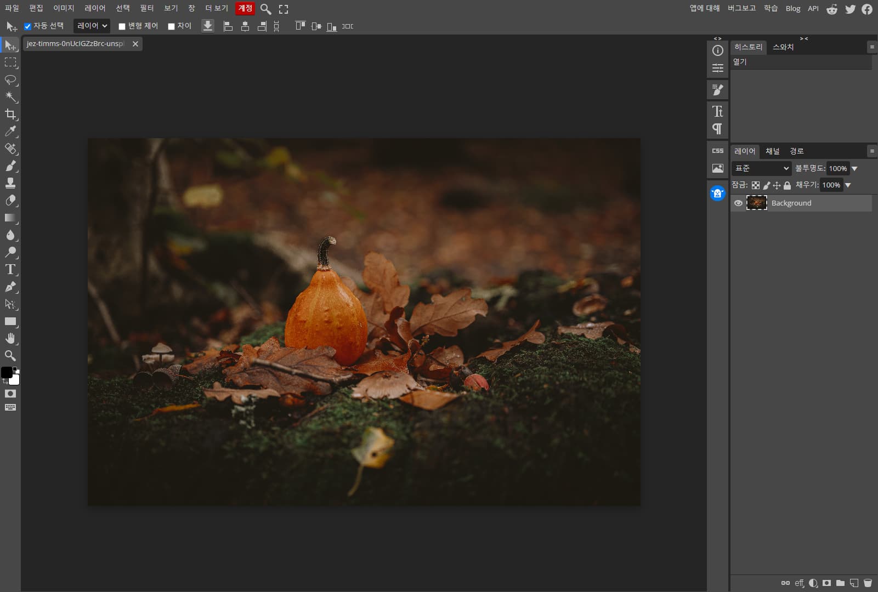878x592 pixels.
Task: Open the 이미지 (Image) menu
Action: [64, 8]
